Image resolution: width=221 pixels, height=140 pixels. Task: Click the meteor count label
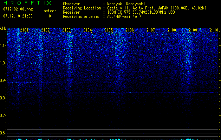pos(50,11)
